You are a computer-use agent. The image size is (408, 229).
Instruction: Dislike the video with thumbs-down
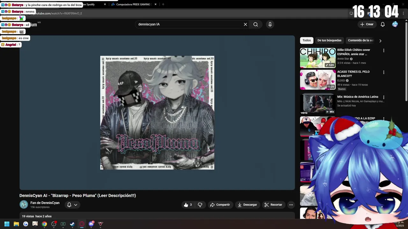click(x=200, y=205)
